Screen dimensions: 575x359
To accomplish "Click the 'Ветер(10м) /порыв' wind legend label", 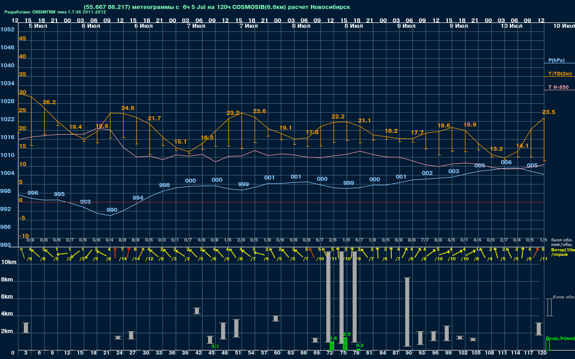I will point(563,252).
